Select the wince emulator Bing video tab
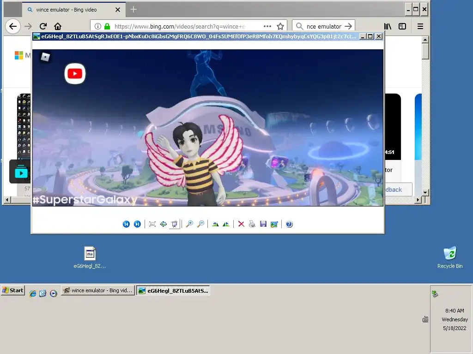The width and height of the screenshot is (473, 354). coord(73,10)
